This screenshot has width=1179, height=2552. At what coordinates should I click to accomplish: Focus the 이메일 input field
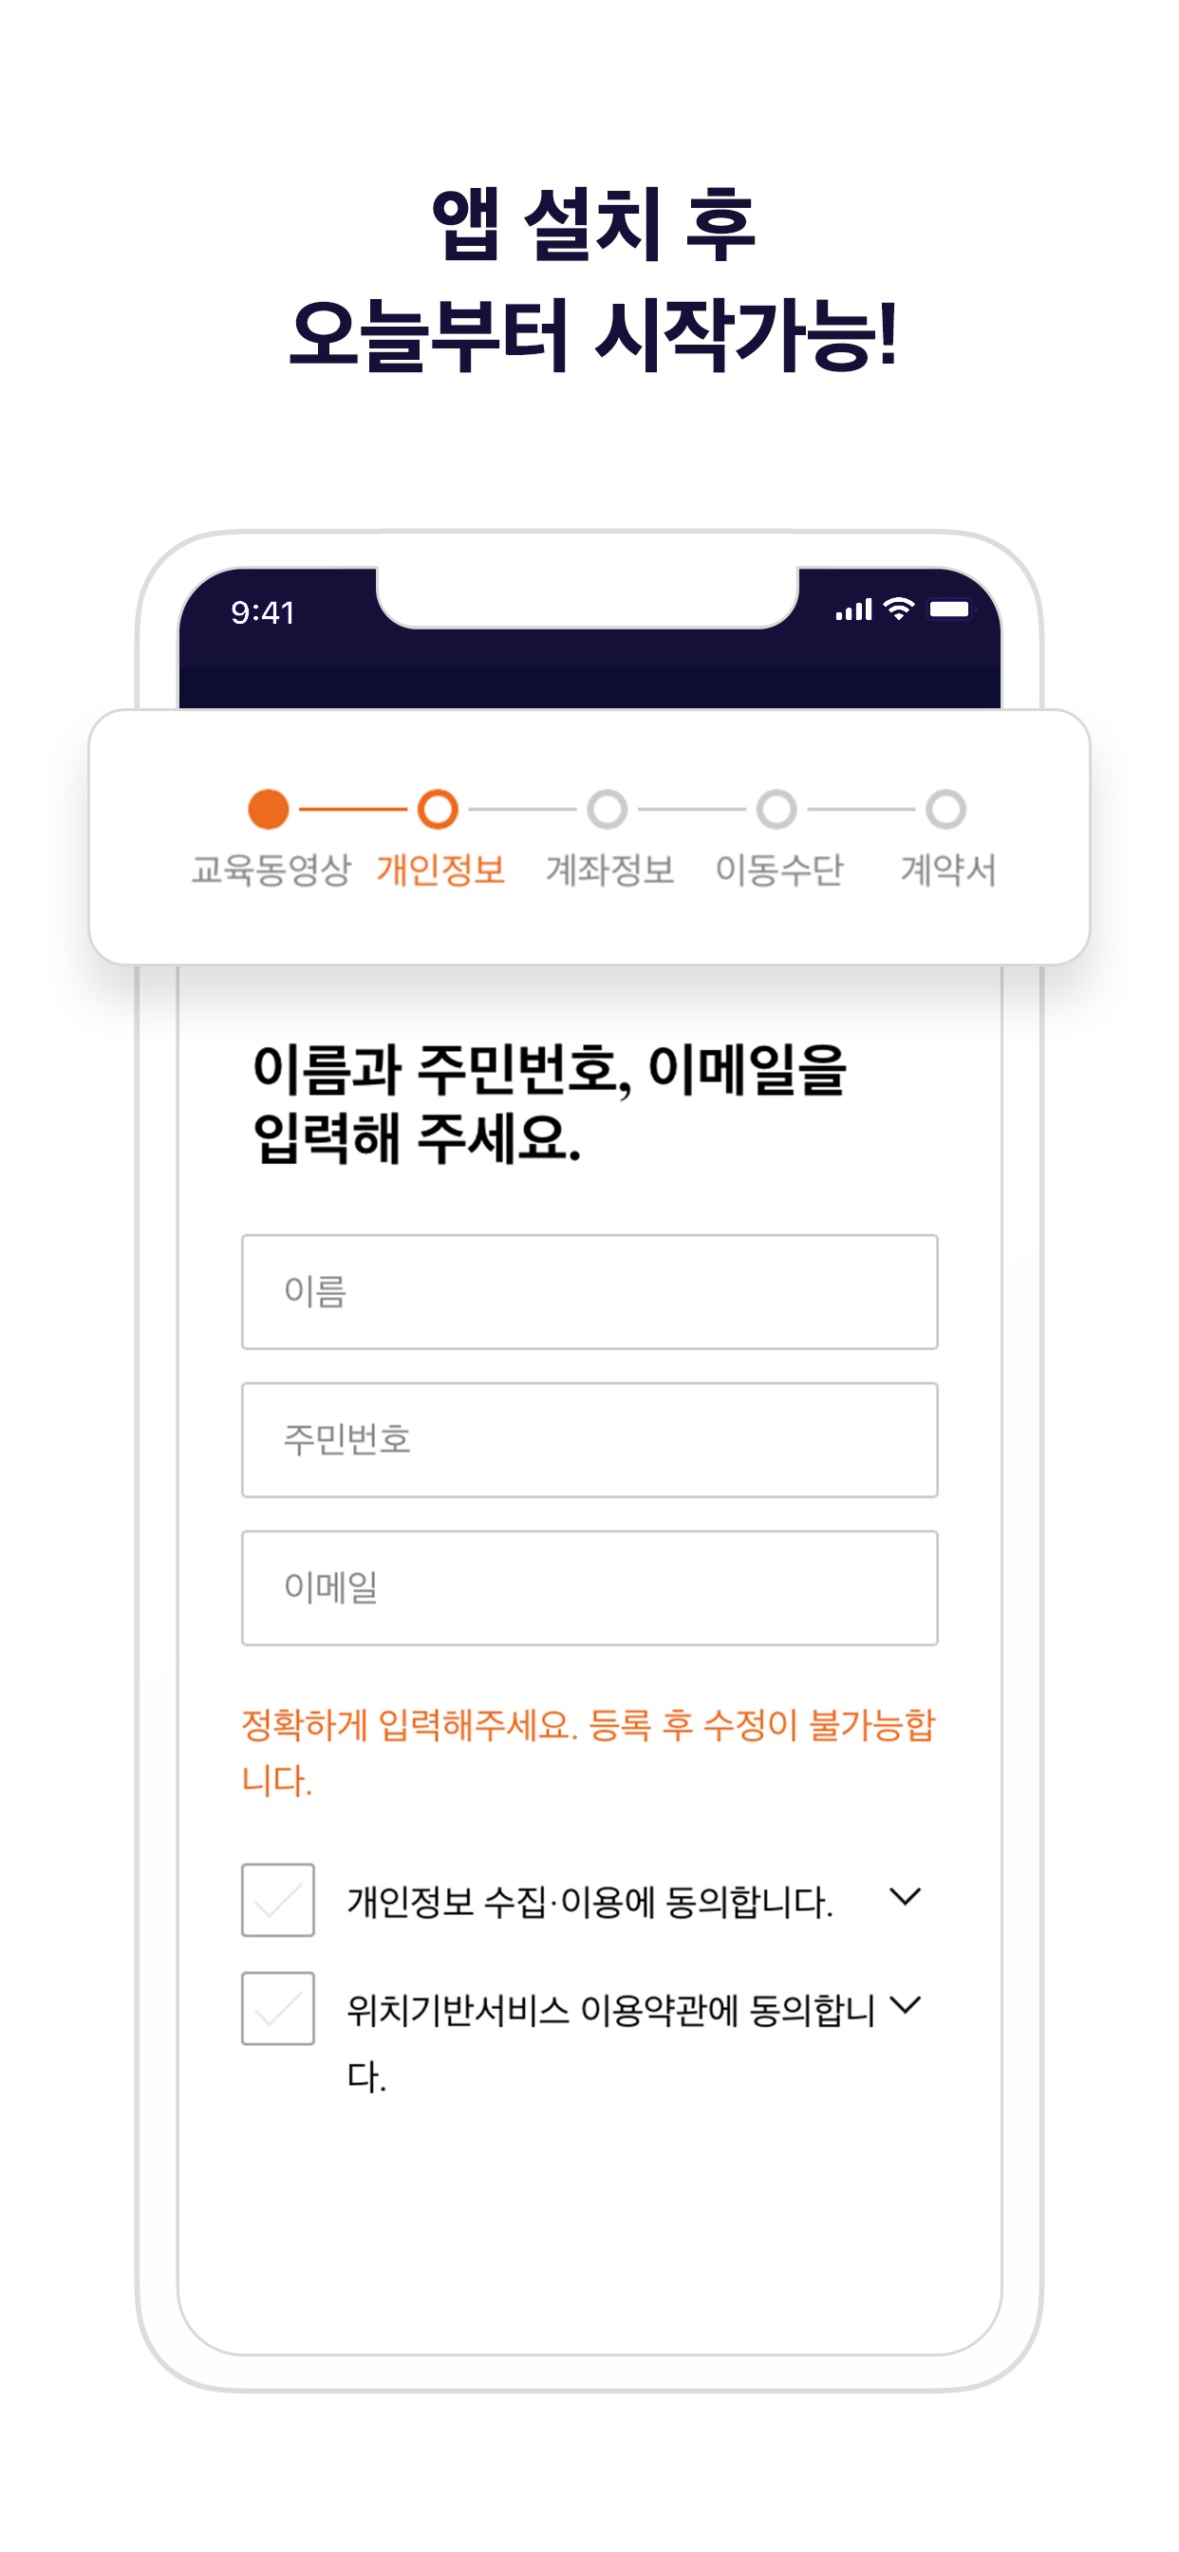tap(589, 1588)
